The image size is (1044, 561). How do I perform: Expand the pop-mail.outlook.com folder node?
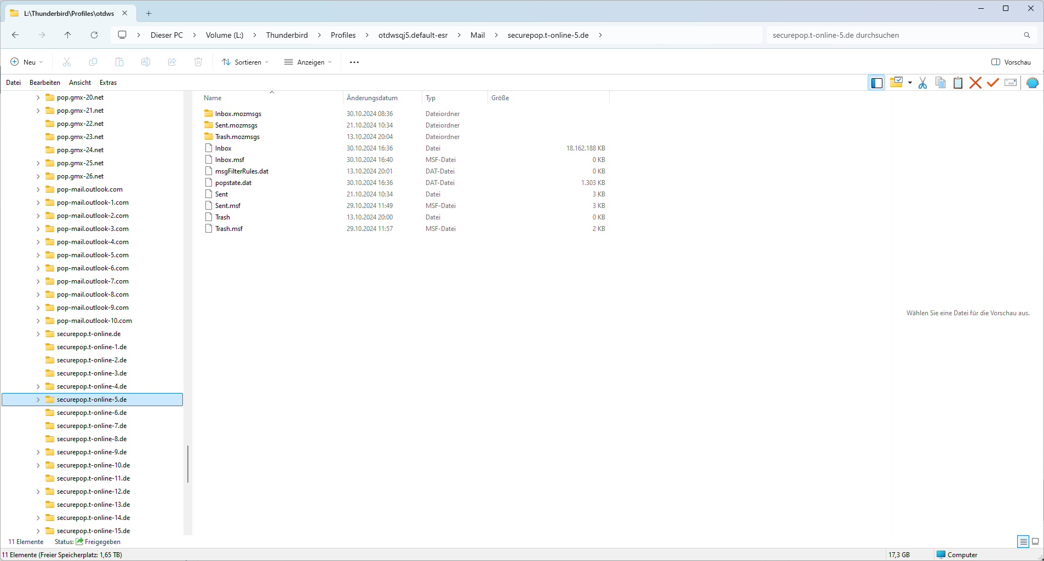pos(38,189)
